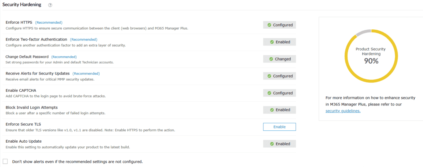The height and width of the screenshot is (167, 423).
Task: Click green check icon on Block Invalid Login Enabled
Action: (272, 110)
